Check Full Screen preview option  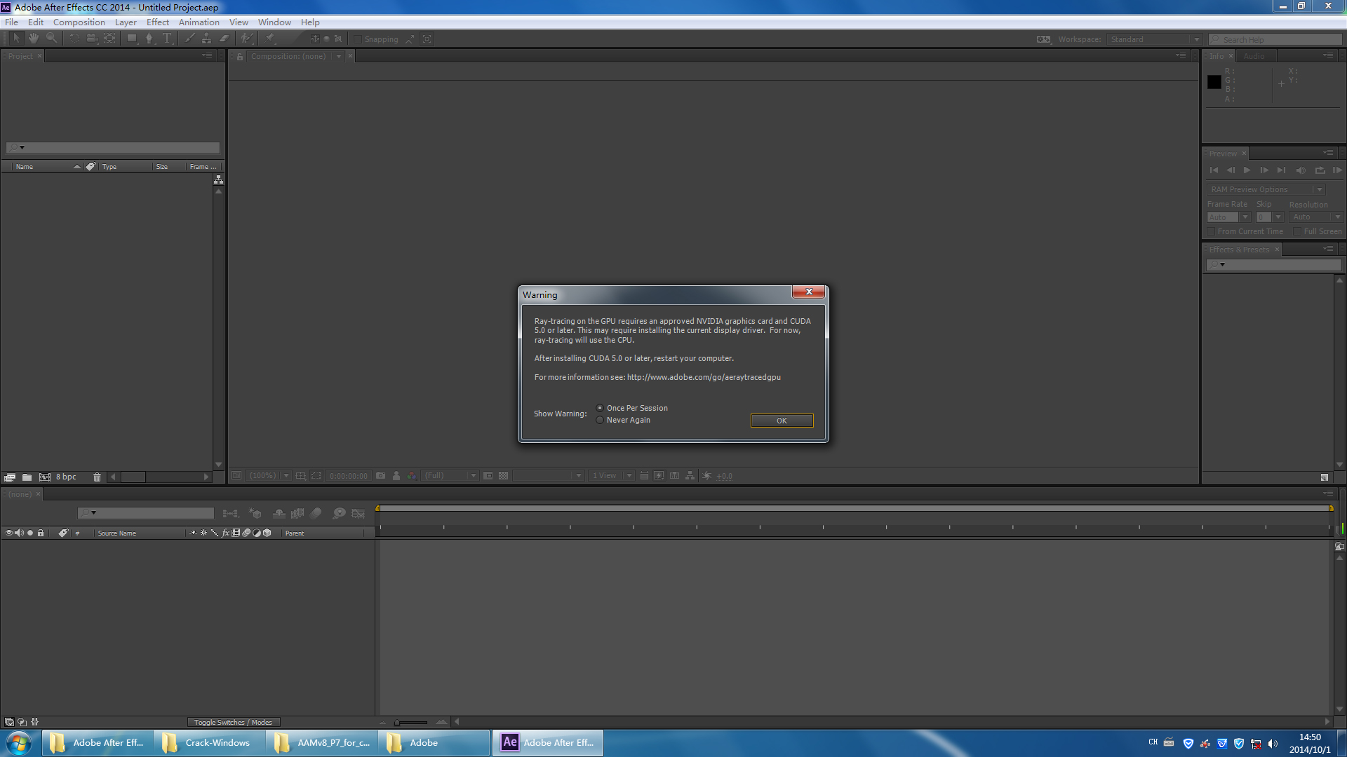tap(1297, 231)
